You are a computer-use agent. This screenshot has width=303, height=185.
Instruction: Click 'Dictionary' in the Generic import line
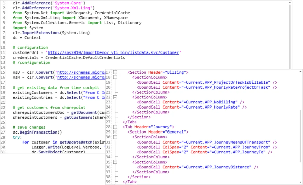pyautogui.click(x=130, y=23)
